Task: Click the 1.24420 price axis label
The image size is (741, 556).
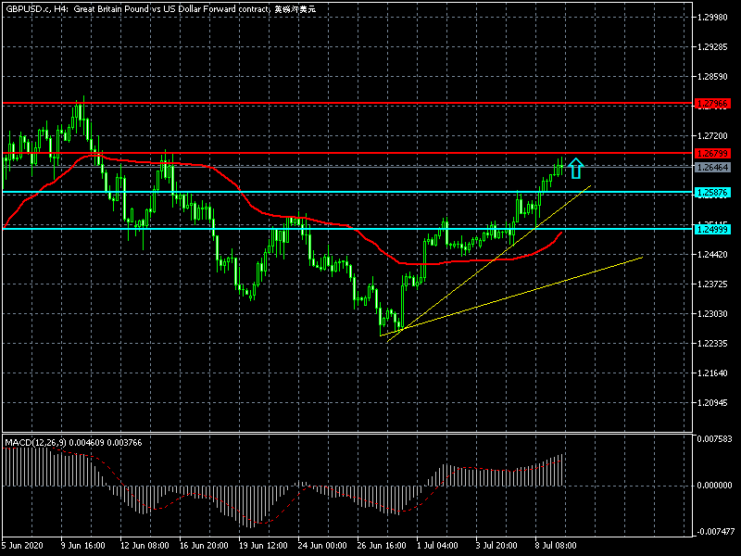Action: [712, 254]
